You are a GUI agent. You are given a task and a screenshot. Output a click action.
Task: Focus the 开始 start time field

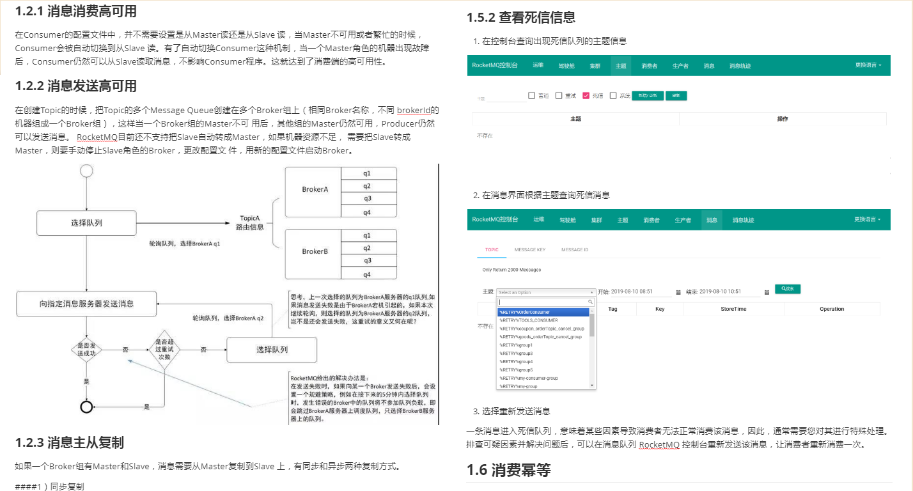tap(641, 292)
